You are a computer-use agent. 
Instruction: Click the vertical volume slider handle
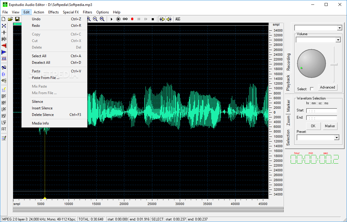click(334, 64)
